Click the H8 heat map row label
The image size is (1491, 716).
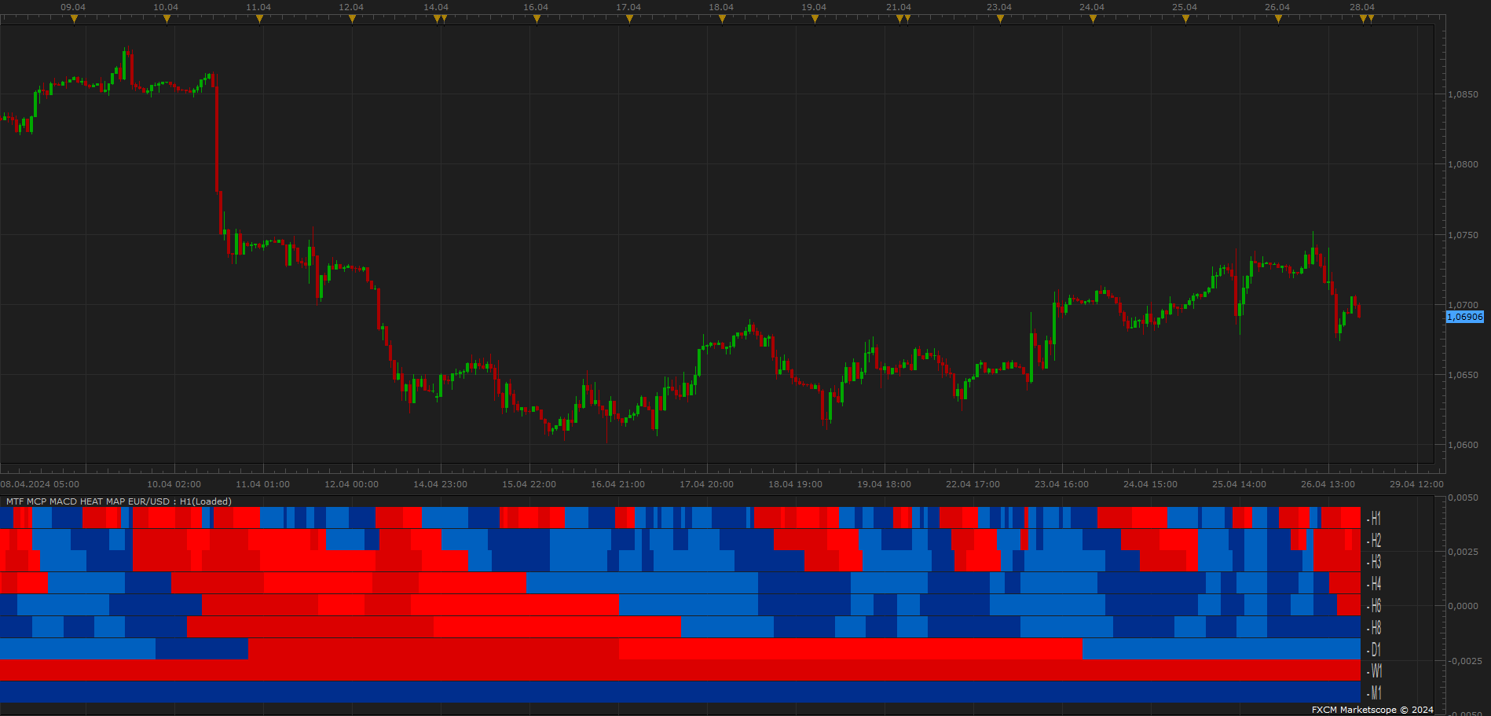[x=1375, y=628]
